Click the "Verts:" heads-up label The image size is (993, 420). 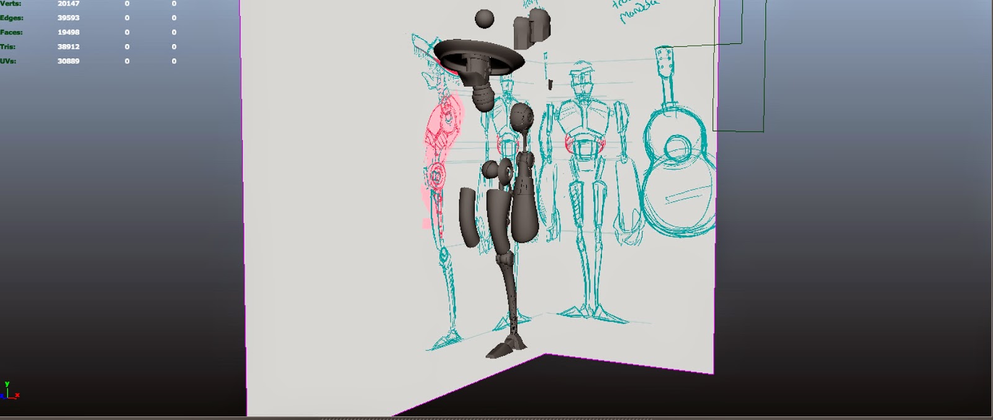11,4
